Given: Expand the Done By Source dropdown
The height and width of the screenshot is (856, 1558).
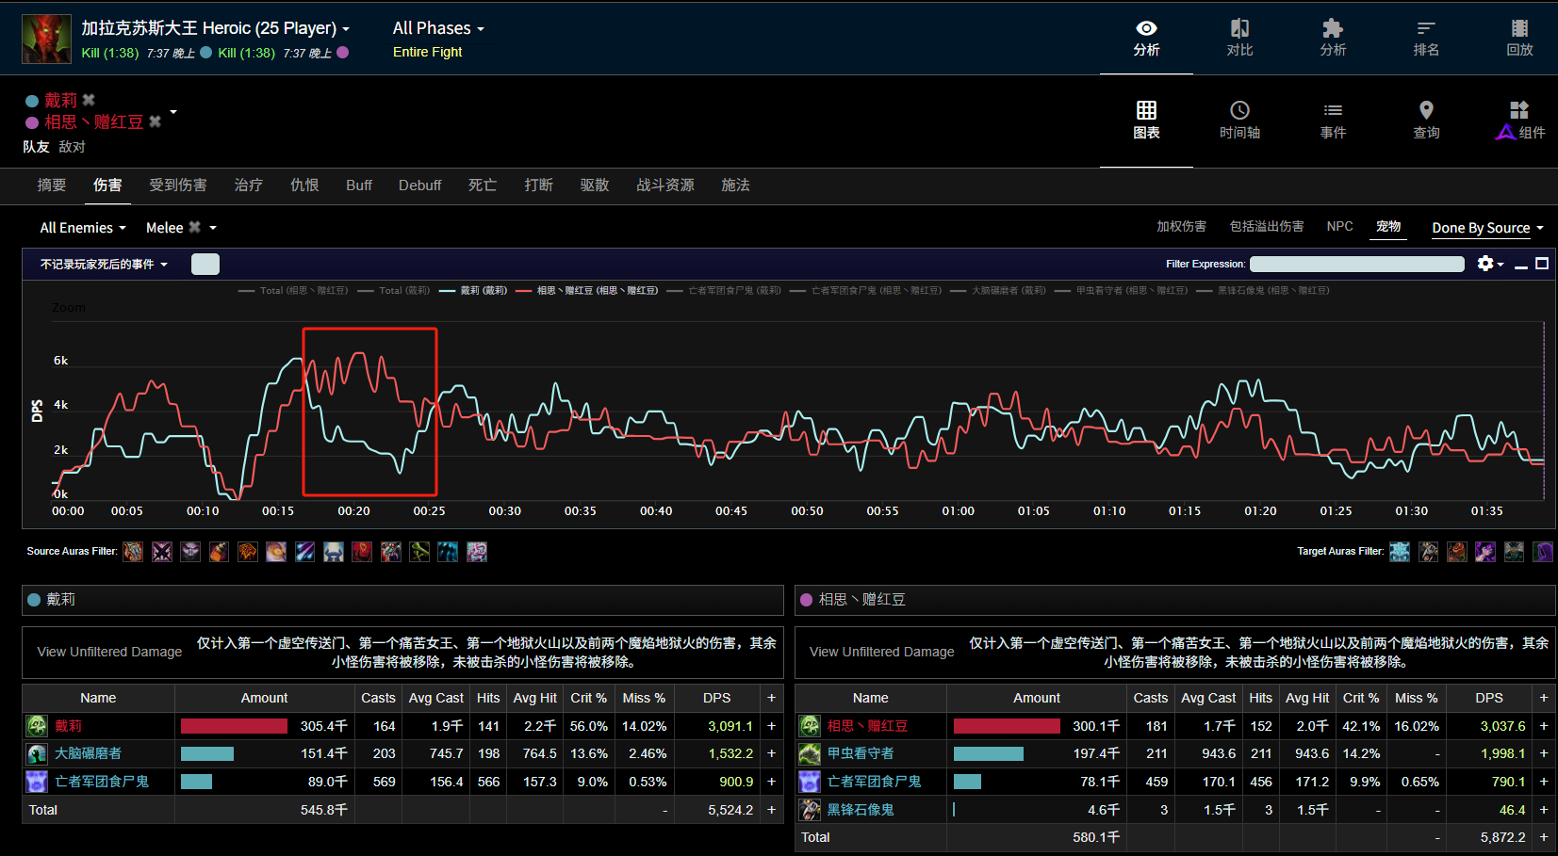Looking at the screenshot, I should 1486,227.
